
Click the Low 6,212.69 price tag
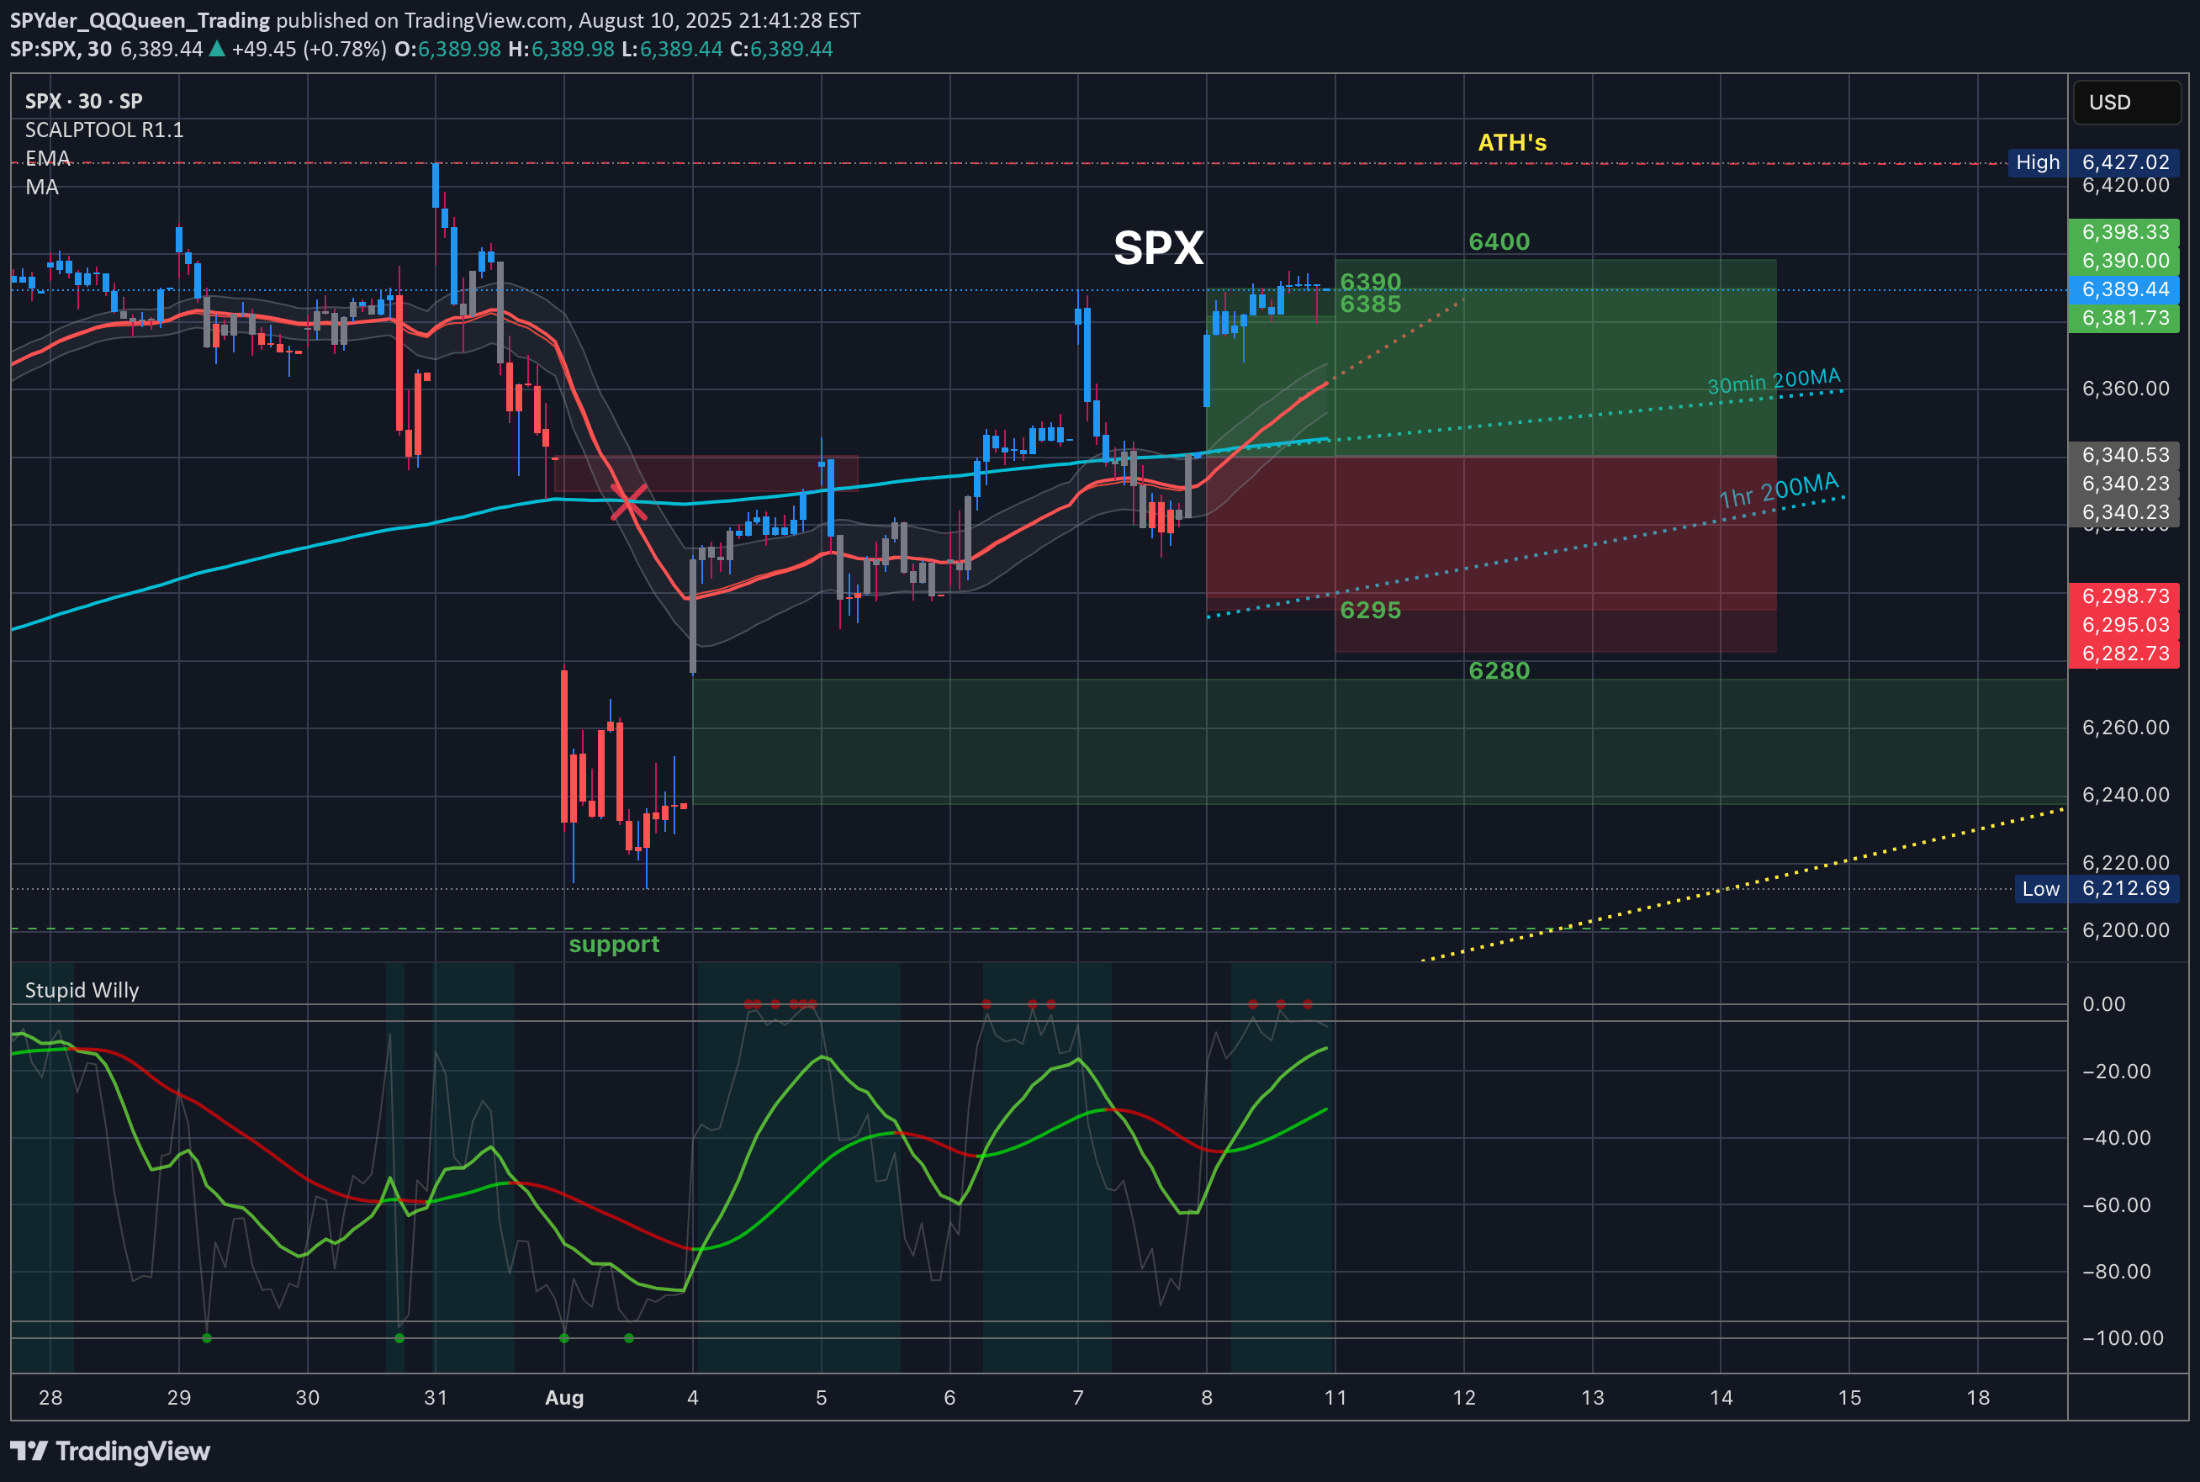(2097, 888)
